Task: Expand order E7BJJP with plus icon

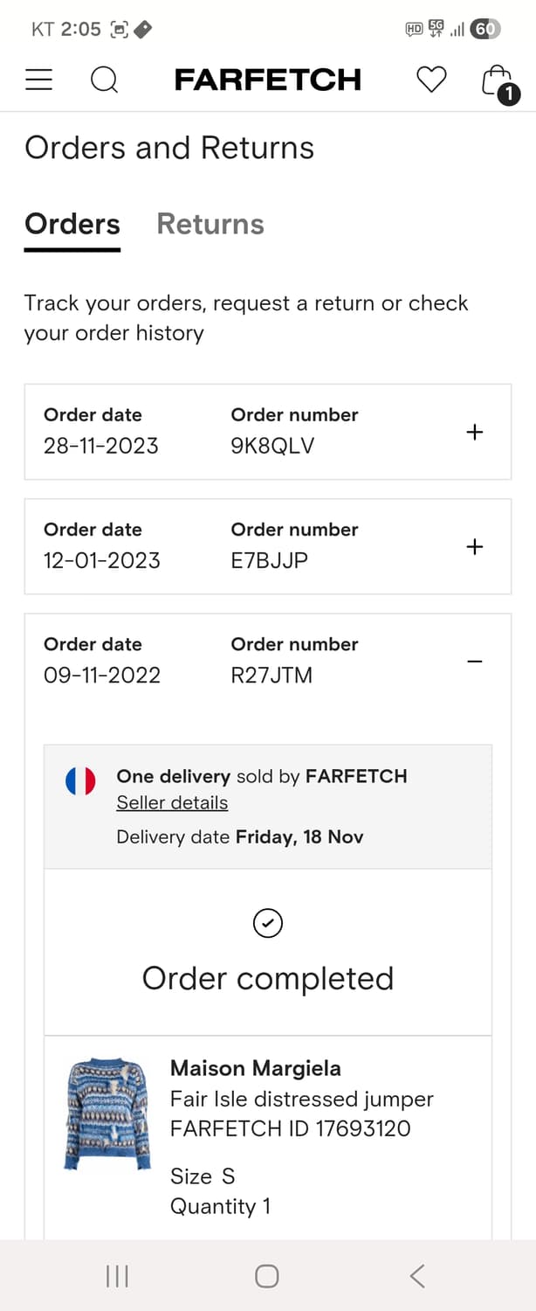Action: pos(475,546)
